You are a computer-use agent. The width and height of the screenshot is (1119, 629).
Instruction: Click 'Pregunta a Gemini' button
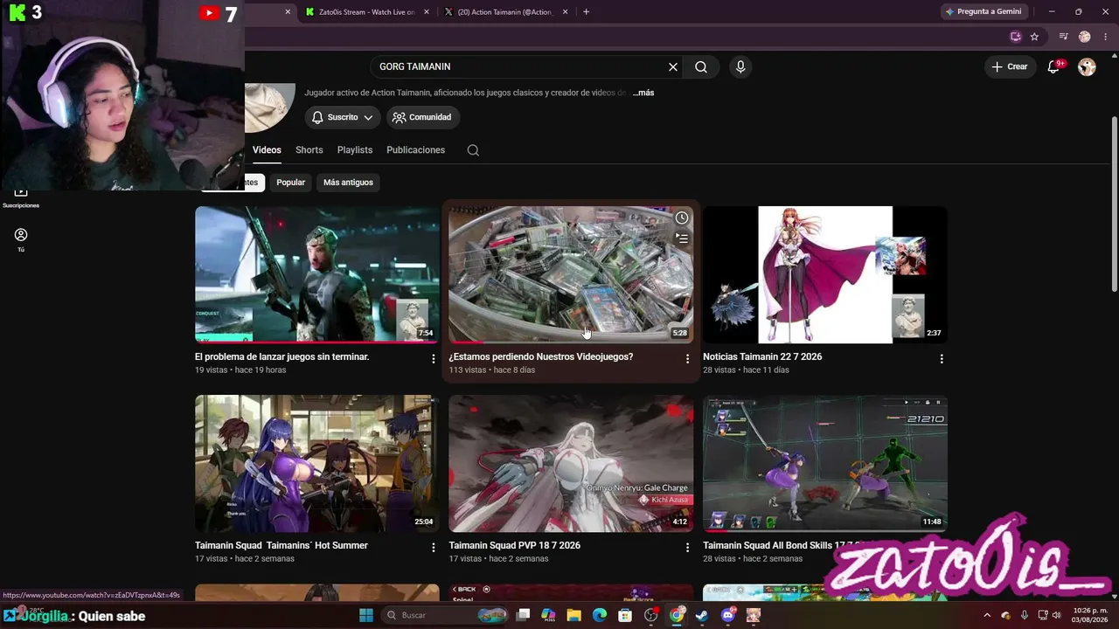point(983,12)
